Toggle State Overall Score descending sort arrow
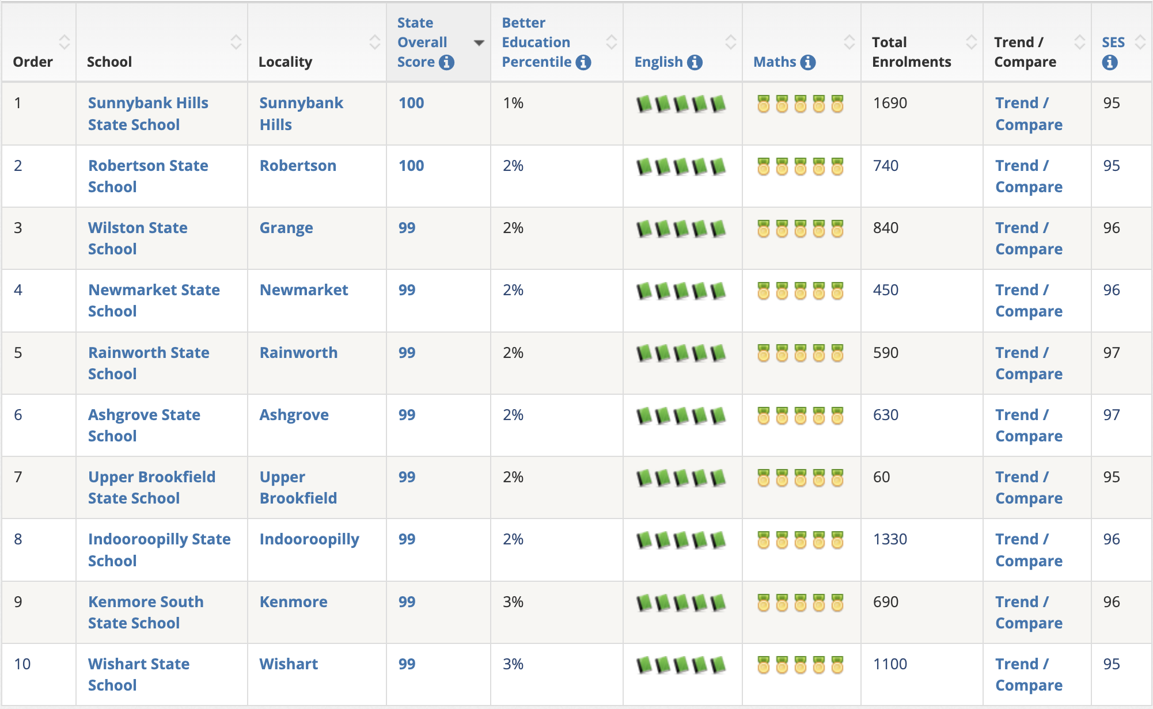The height and width of the screenshot is (709, 1153). point(479,43)
